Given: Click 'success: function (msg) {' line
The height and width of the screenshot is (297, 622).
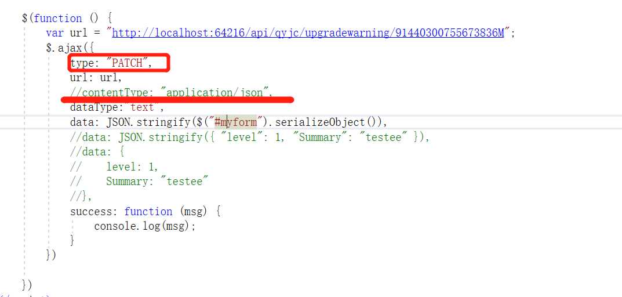Looking at the screenshot, I should click(x=146, y=211).
